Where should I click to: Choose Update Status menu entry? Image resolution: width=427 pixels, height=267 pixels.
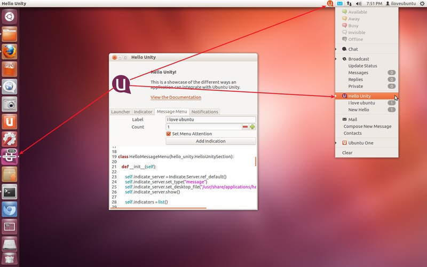click(x=367, y=66)
